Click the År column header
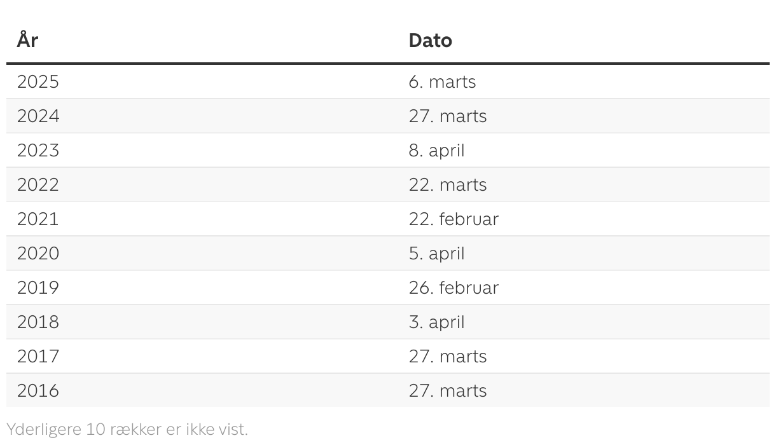 pos(27,40)
